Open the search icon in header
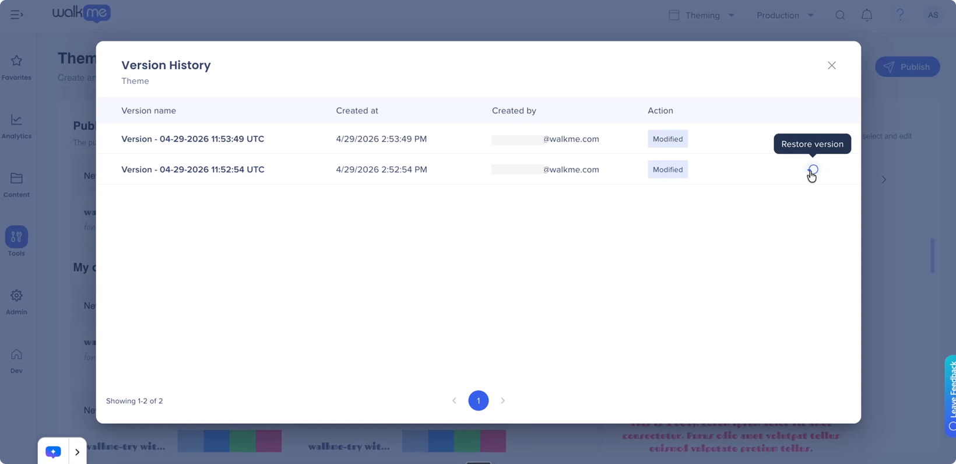Screen dimensions: 956x464 (839, 15)
